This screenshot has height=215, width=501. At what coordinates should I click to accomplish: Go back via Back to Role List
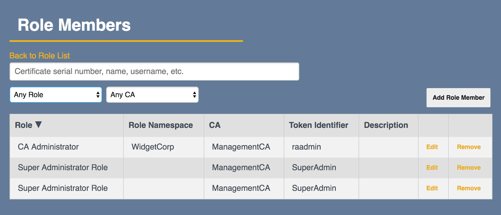pyautogui.click(x=39, y=56)
